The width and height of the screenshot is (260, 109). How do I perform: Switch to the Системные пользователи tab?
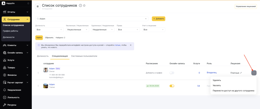84,56
